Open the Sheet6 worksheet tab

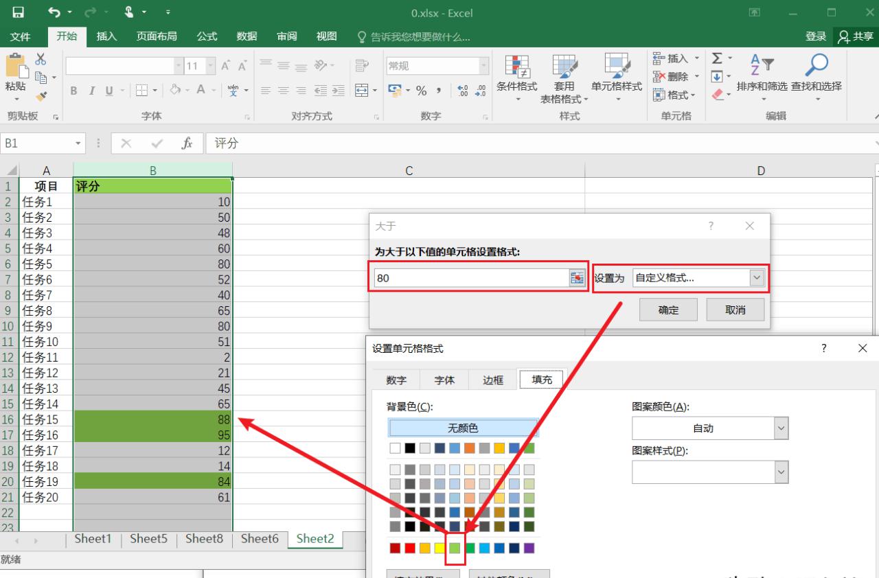(x=260, y=539)
